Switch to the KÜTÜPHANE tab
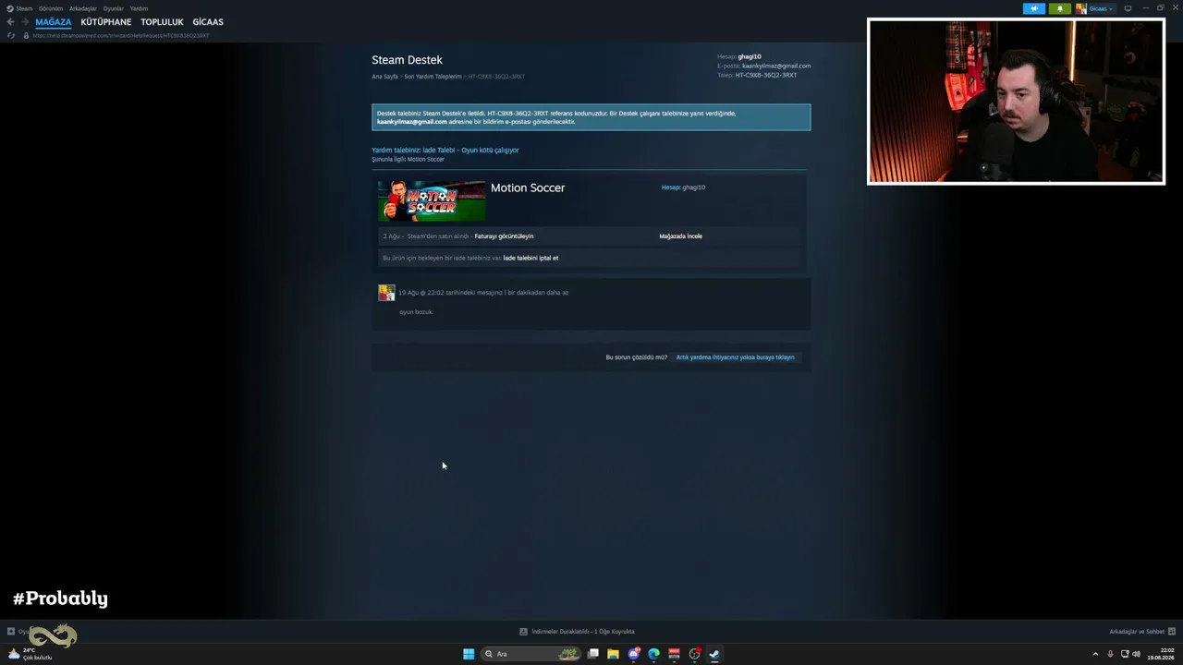1183x665 pixels. [x=106, y=22]
